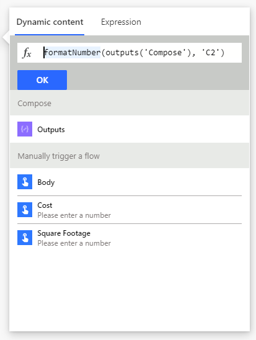This screenshot has width=256, height=340.
Task: Switch to the Dynamic content tab
Action: pyautogui.click(x=50, y=22)
